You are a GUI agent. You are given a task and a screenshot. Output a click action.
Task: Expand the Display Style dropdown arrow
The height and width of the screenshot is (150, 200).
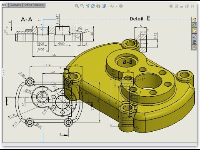coord(108,6)
